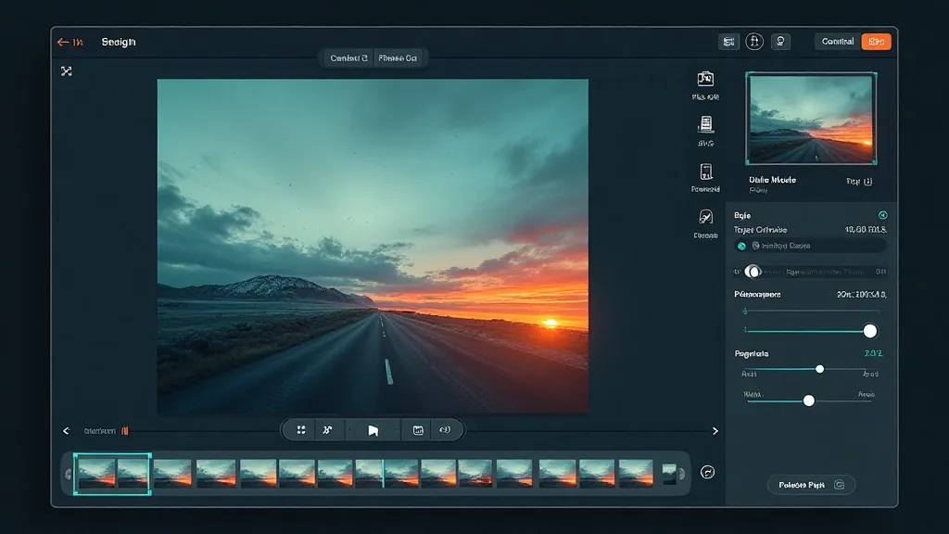The image size is (949, 534).
Task: Click the outlined button at panel bottom
Action: [x=811, y=485]
